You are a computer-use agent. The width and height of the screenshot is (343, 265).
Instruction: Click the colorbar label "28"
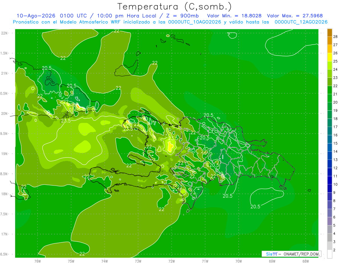click(336, 37)
